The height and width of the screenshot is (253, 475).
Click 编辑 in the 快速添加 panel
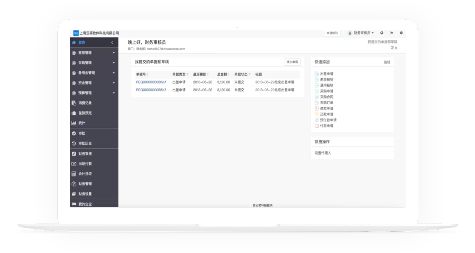tap(387, 62)
